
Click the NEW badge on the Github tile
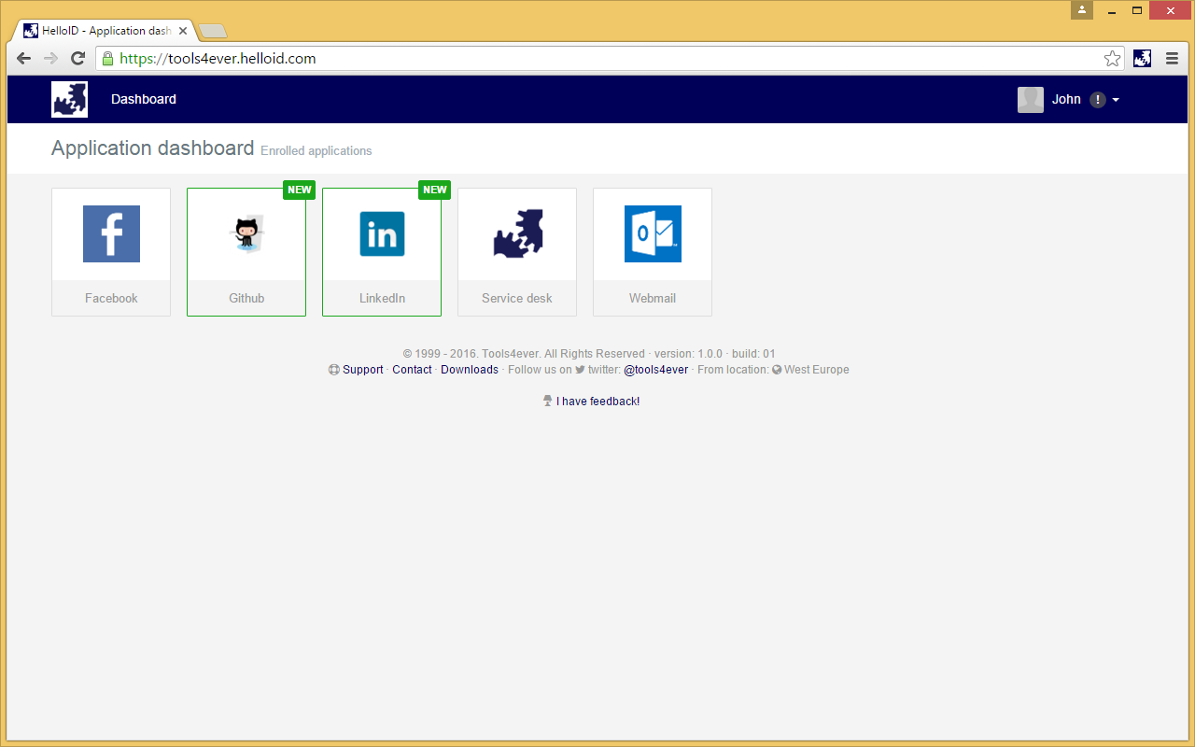click(299, 190)
